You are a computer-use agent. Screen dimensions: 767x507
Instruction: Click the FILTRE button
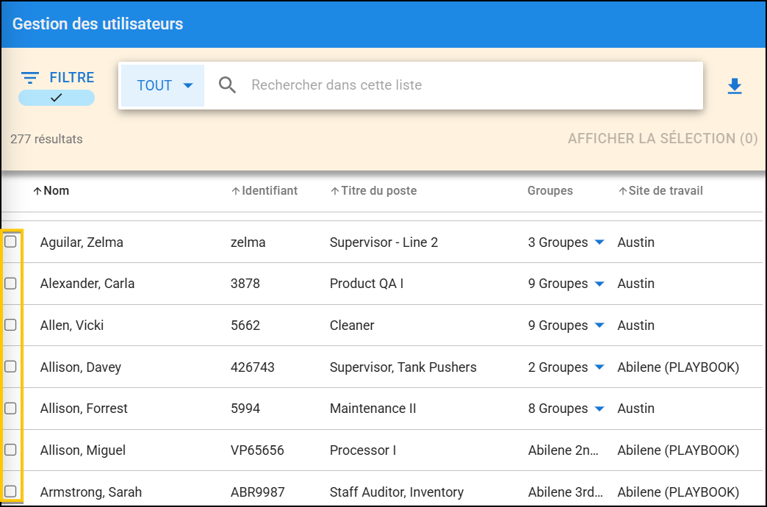coord(71,77)
